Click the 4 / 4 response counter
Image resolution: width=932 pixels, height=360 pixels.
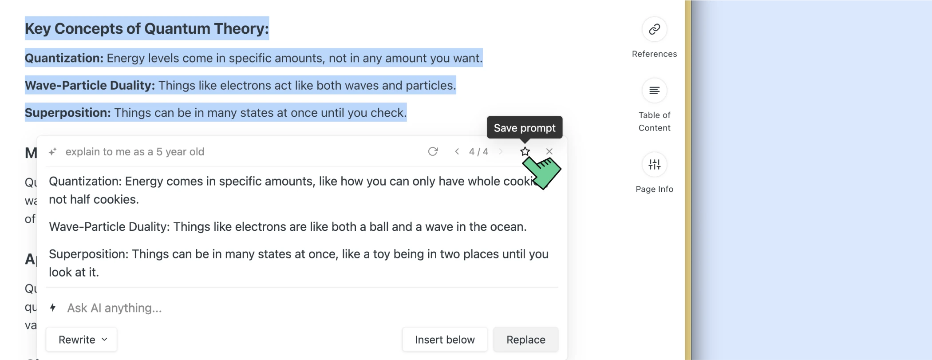pos(478,152)
